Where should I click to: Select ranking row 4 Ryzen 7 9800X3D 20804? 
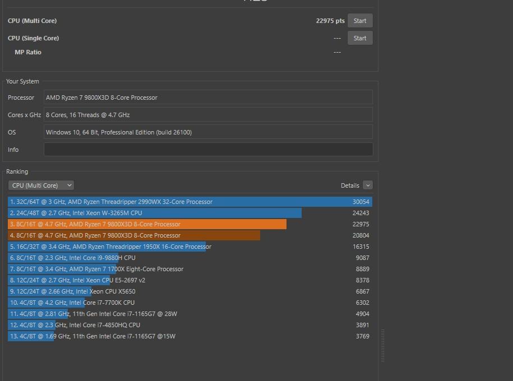[190, 235]
